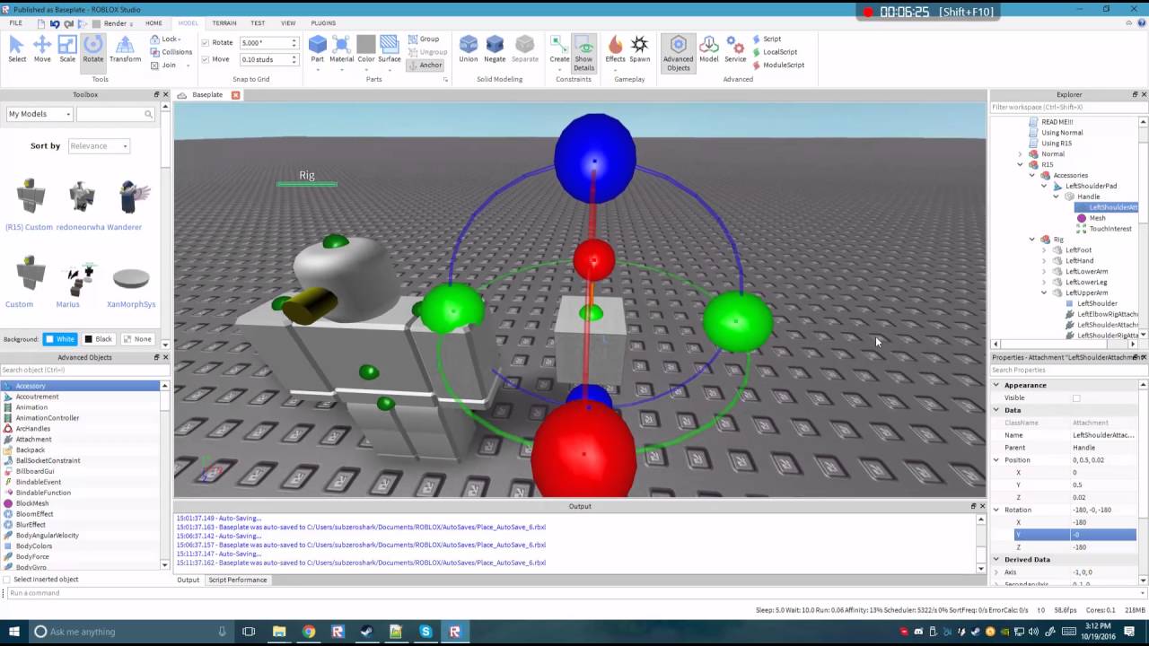Viewport: 1149px width, 646px height.
Task: Switch to the TEST ribbon tab
Action: (258, 23)
